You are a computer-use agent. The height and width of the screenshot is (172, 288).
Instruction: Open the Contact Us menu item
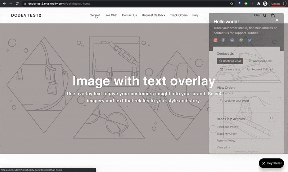point(129,15)
